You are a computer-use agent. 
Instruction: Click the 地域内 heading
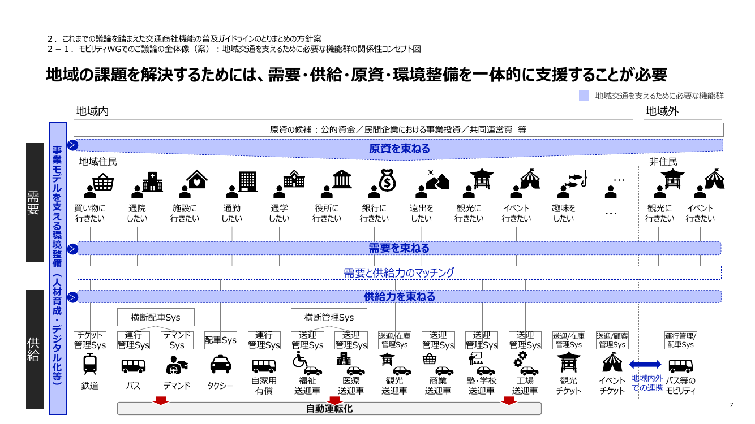92,111
